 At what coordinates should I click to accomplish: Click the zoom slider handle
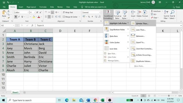169,96
